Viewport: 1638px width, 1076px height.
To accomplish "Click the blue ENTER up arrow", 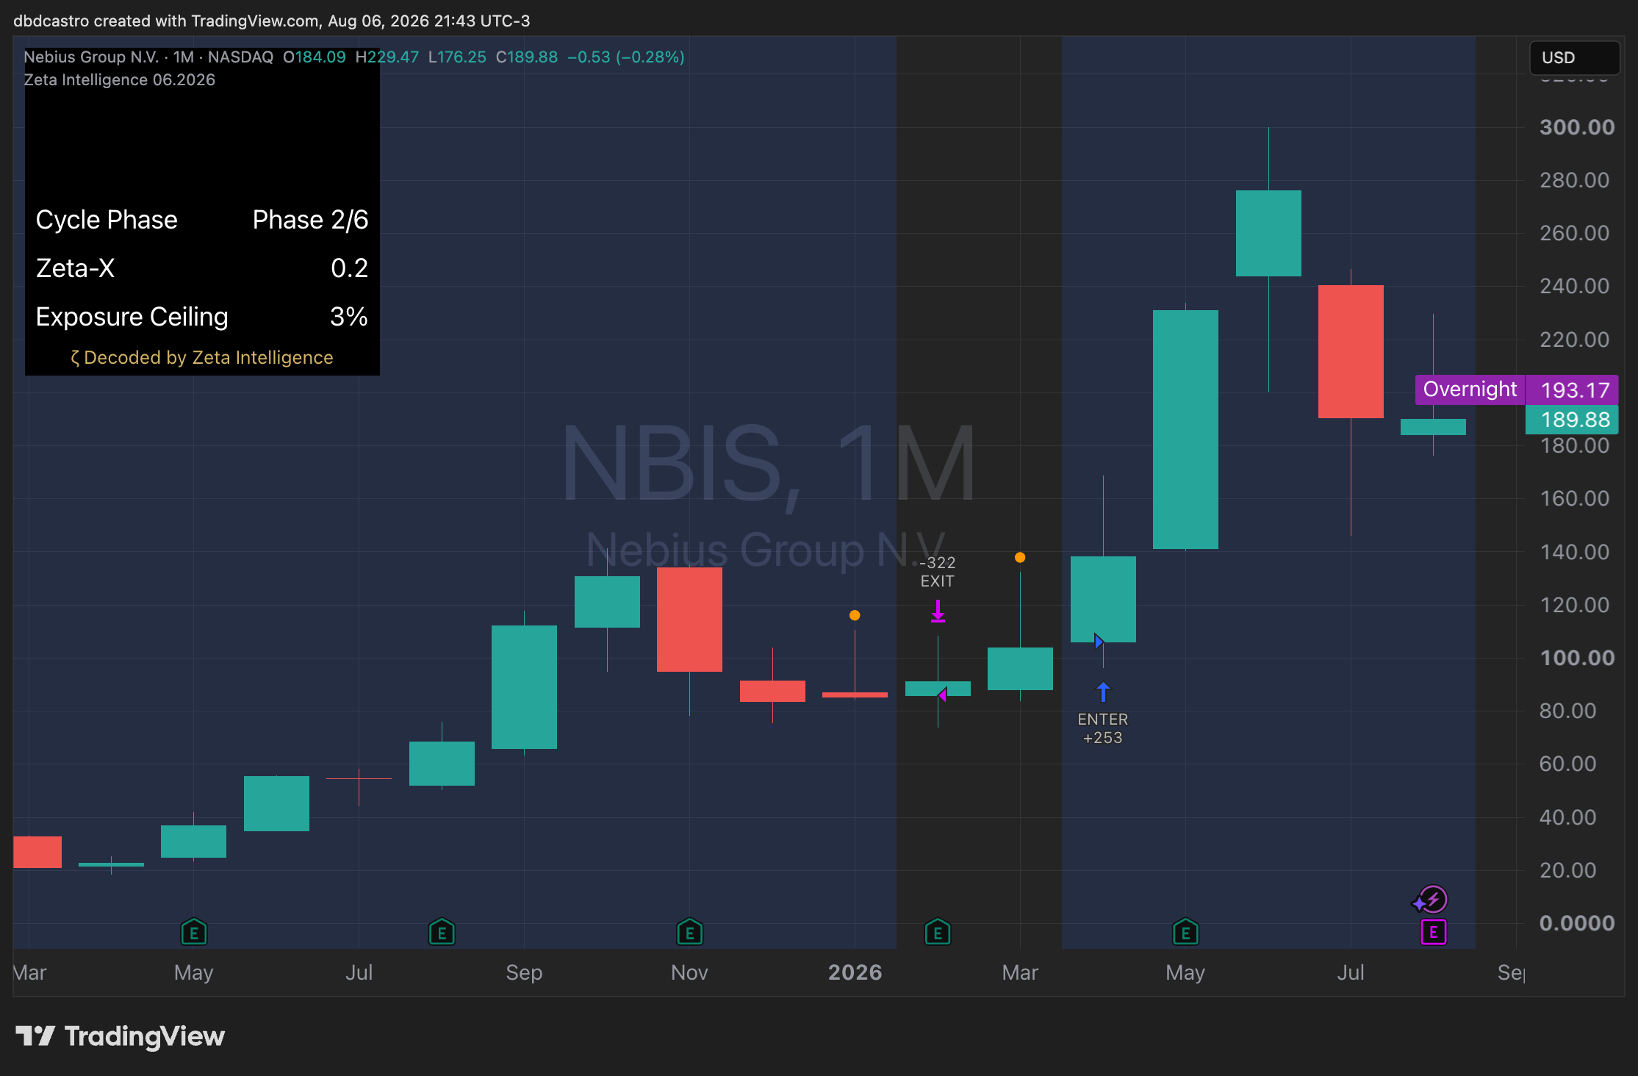I will pyautogui.click(x=1103, y=692).
